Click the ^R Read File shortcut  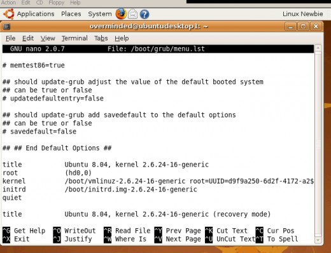pos(127,231)
